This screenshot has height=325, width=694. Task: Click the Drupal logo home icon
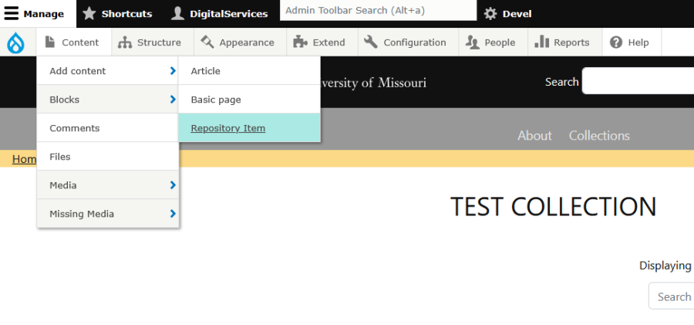[x=15, y=42]
